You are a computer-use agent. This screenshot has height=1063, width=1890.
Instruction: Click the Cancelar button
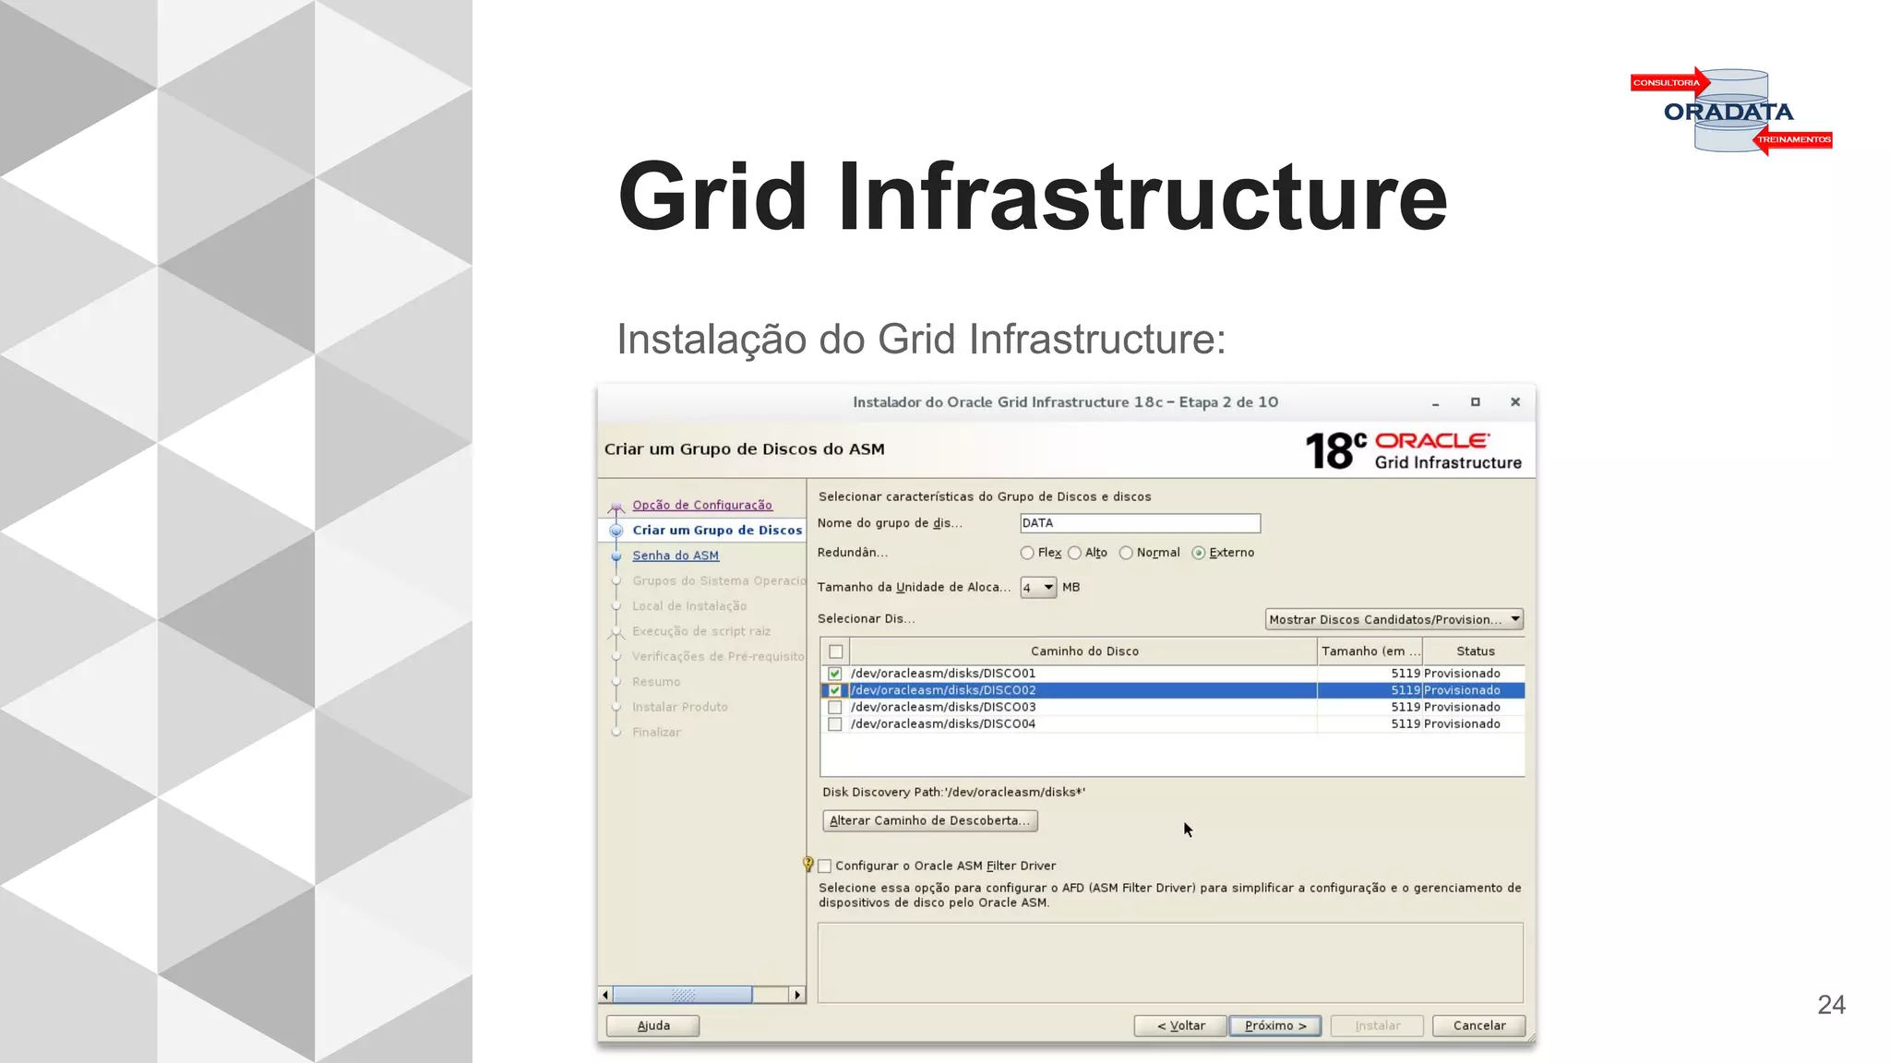click(1479, 1026)
